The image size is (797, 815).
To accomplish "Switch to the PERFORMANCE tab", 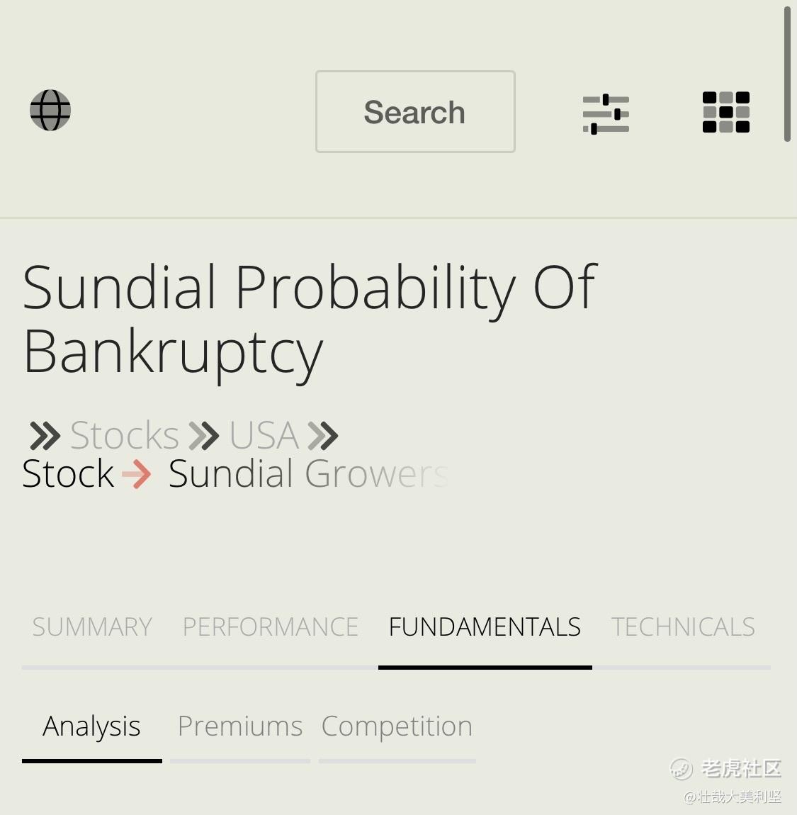I will pyautogui.click(x=270, y=627).
